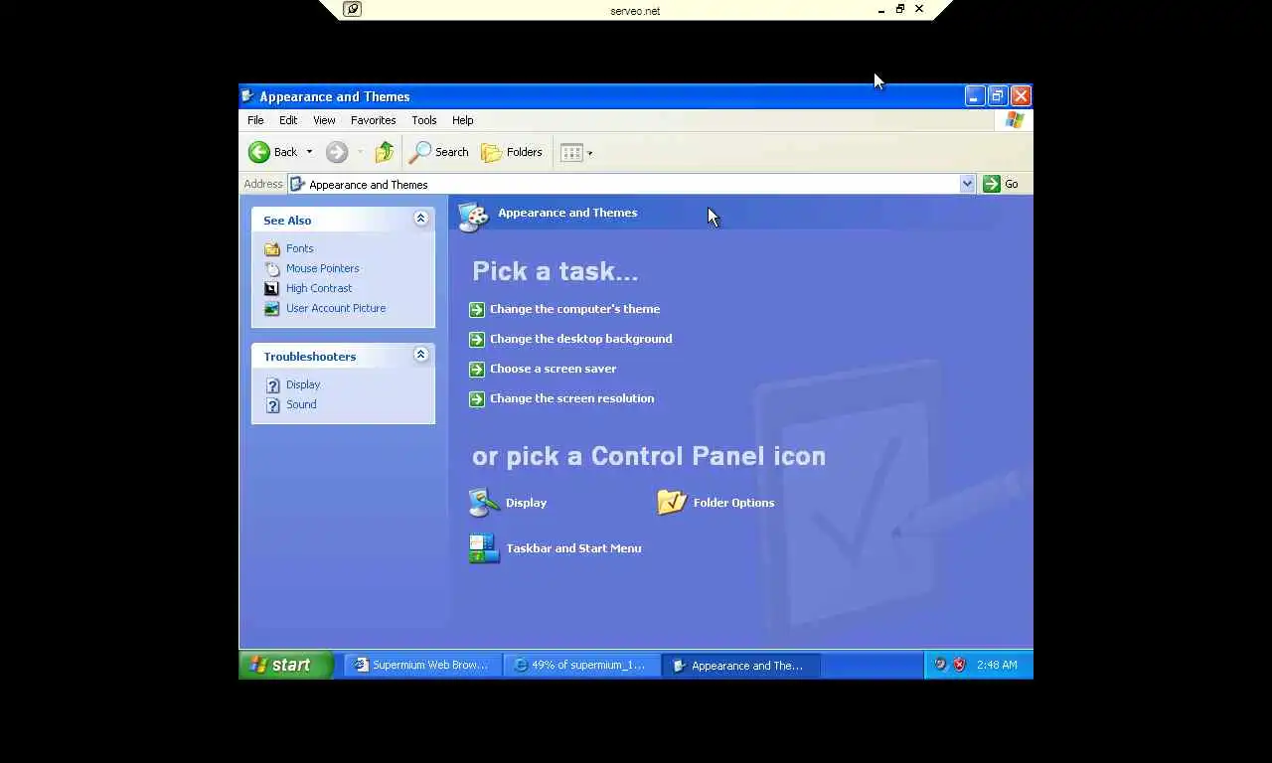Open the File menu
This screenshot has width=1272, height=763.
point(255,120)
